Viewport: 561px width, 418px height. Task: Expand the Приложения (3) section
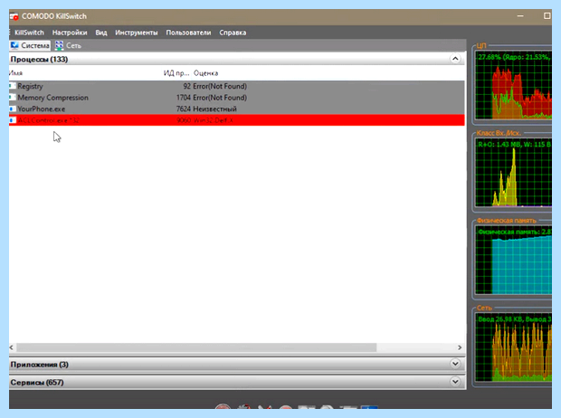click(455, 364)
